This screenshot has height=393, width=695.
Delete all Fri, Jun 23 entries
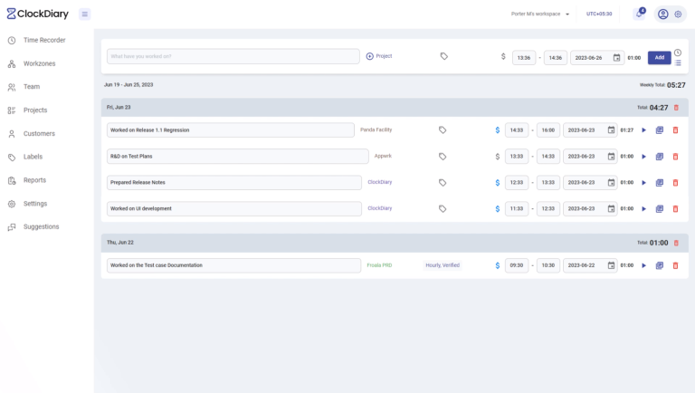676,108
